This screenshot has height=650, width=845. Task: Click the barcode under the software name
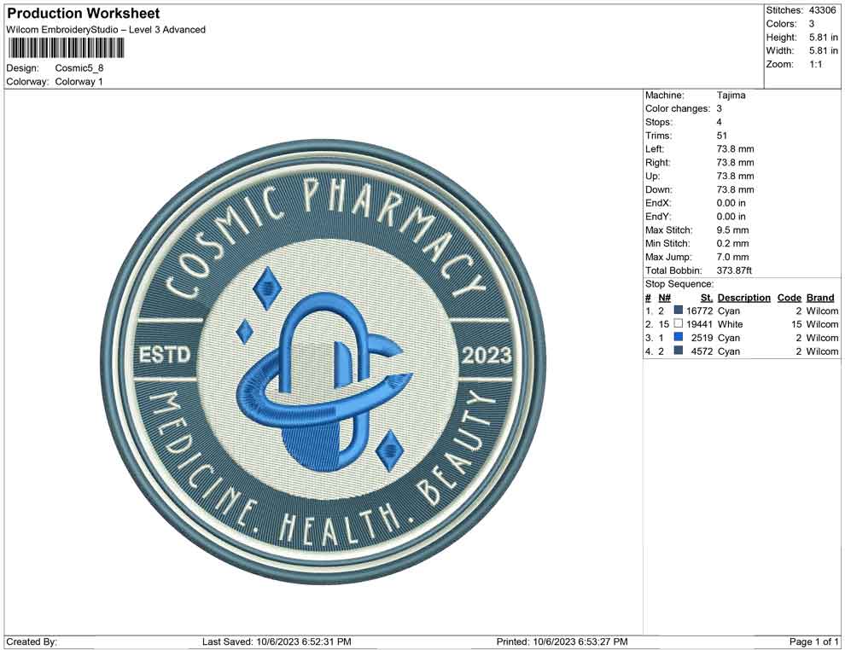(x=66, y=49)
